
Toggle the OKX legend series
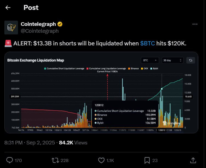coord(145,68)
